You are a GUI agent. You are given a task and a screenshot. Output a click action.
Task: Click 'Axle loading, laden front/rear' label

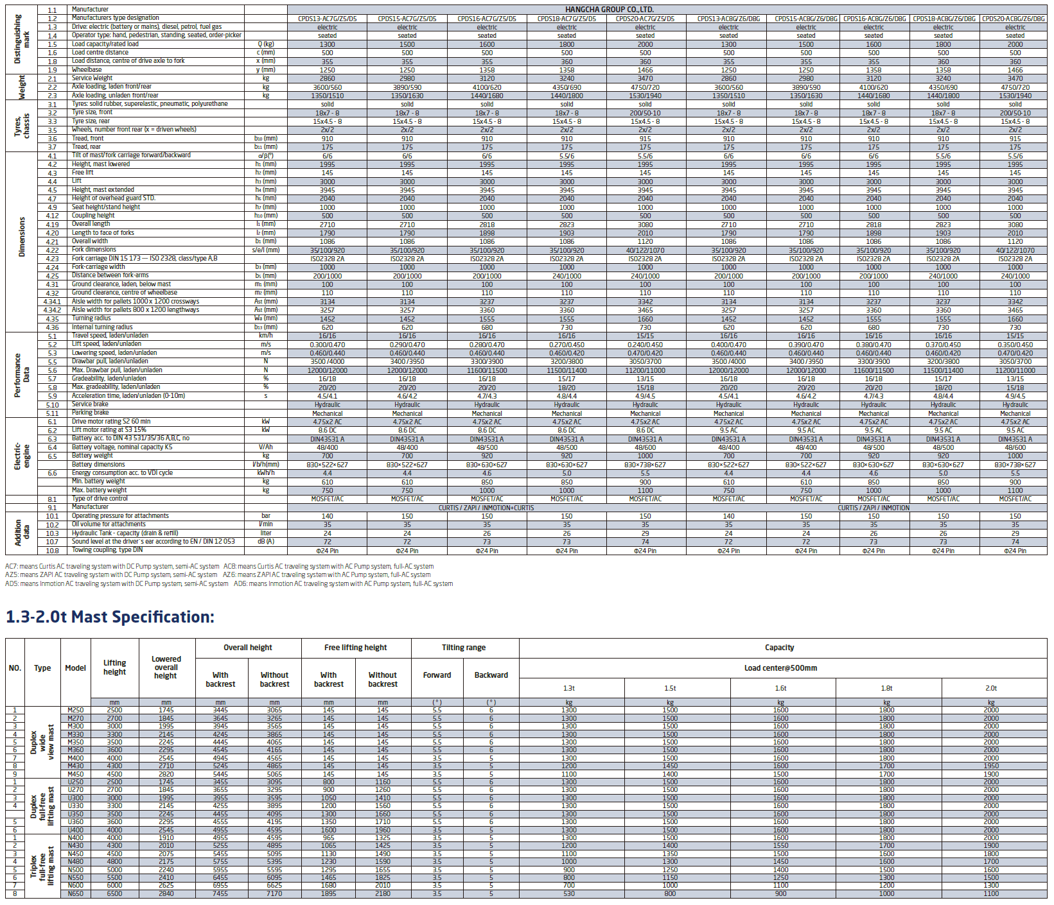(112, 87)
